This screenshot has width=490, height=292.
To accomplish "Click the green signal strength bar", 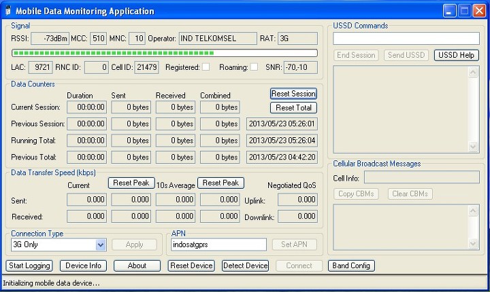I will click(165, 53).
